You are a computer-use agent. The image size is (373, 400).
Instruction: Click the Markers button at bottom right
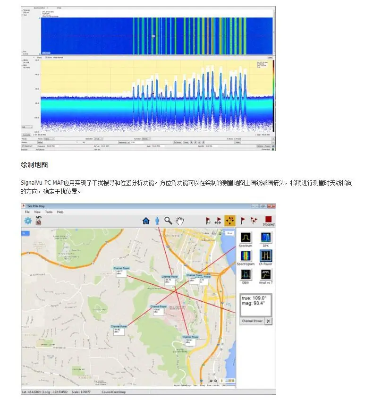(x=260, y=146)
